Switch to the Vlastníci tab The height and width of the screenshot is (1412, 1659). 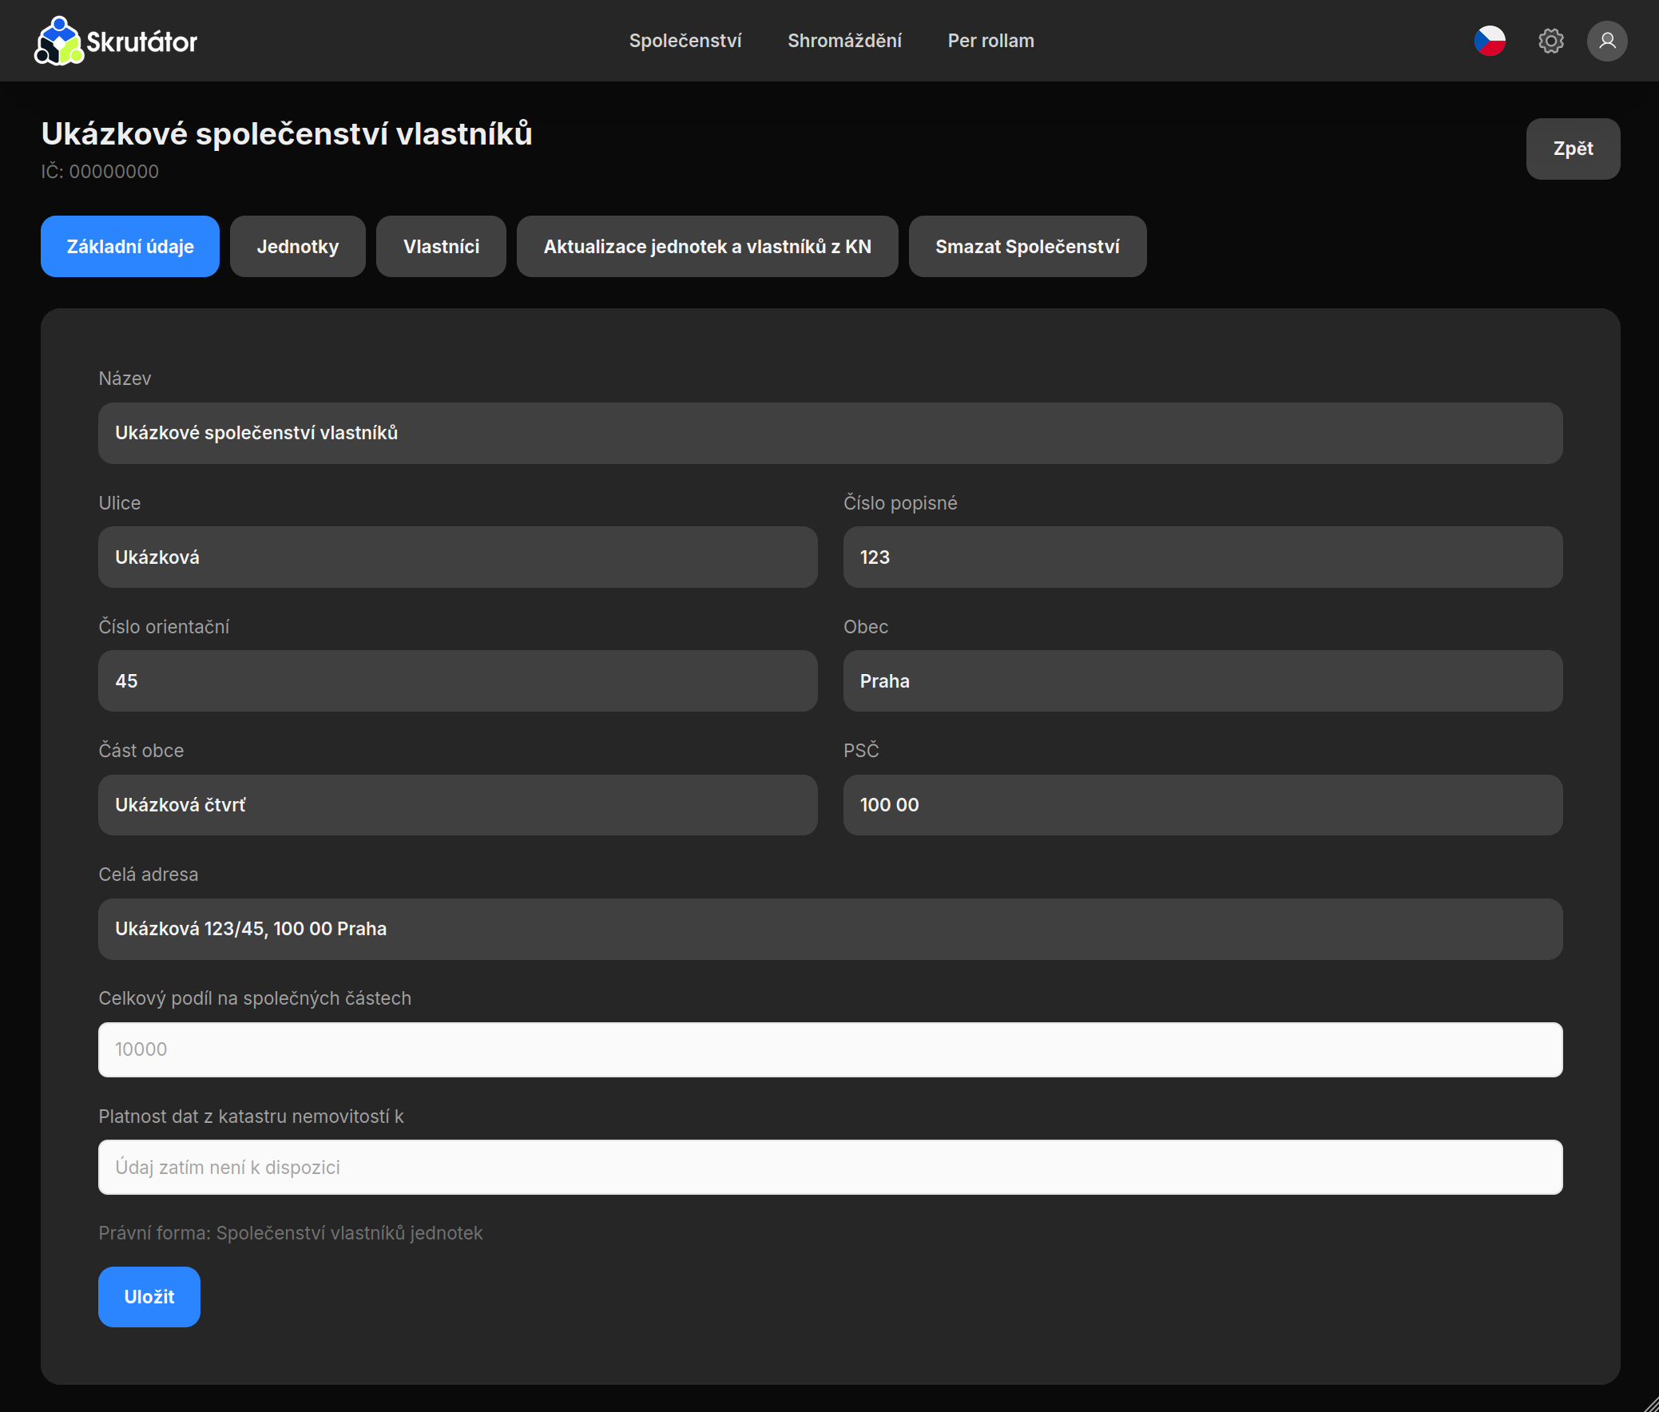coord(441,247)
